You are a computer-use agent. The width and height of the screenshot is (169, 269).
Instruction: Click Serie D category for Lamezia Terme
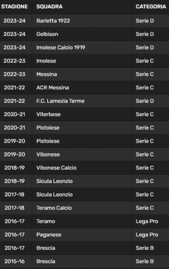pos(145,101)
